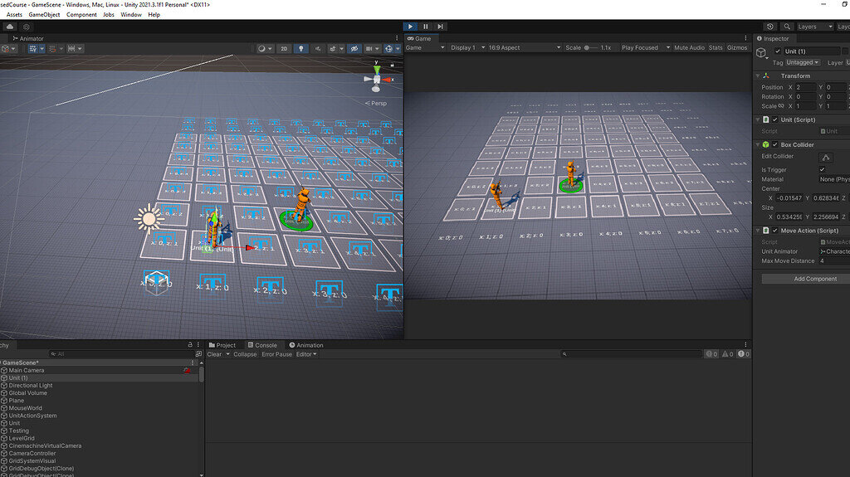This screenshot has height=477, width=850.
Task: Toggle Scene lighting bulb button
Action: (300, 49)
